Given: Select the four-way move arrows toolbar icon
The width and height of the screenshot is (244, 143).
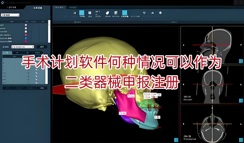Looking at the screenshot, I should pyautogui.click(x=160, y=13).
